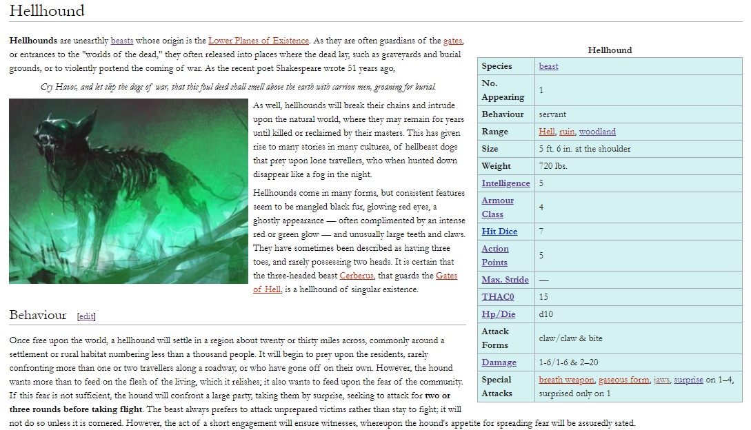Screen dimensions: 751x430
Task: Click the 'gaseous form' link
Action: click(x=623, y=380)
